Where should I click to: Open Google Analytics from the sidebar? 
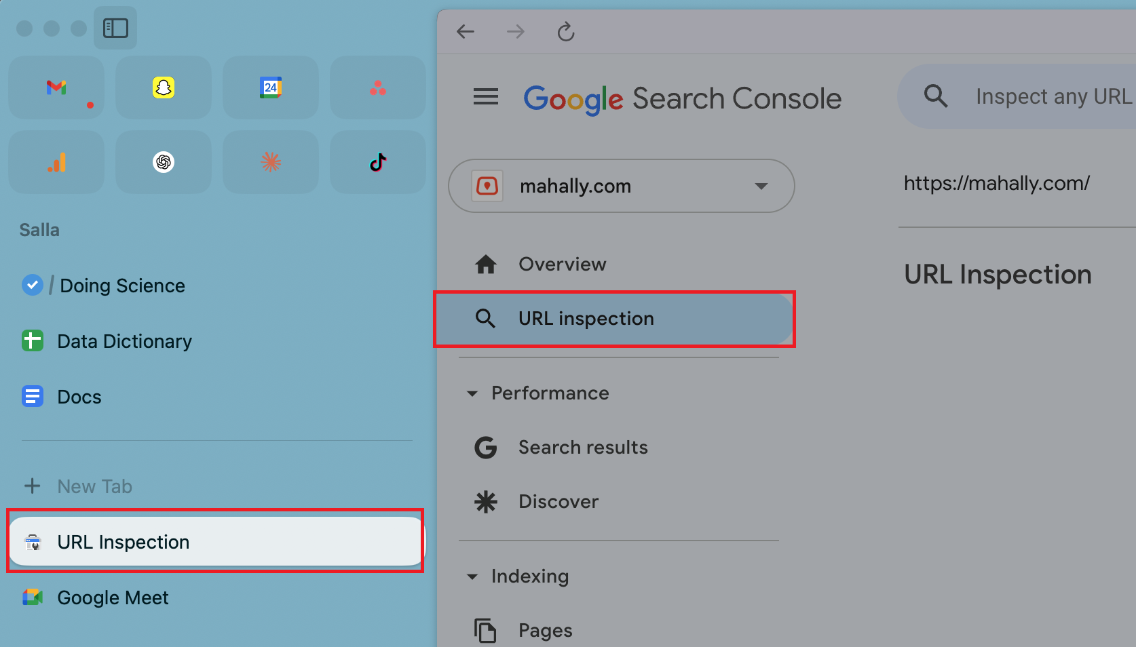(x=56, y=162)
